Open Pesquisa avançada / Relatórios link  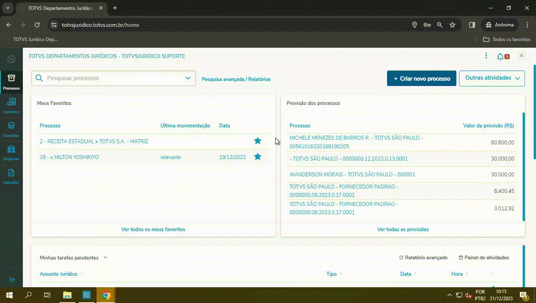coord(236,79)
